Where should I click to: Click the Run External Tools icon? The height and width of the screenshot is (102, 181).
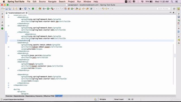pos(52,9)
